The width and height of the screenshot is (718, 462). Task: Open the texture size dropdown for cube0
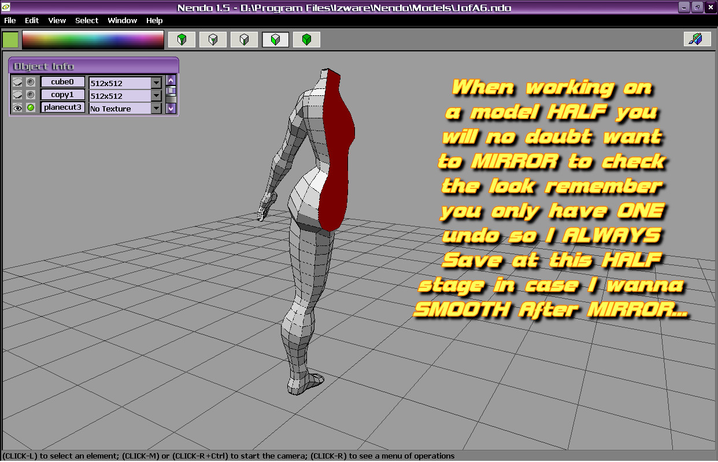click(x=156, y=83)
